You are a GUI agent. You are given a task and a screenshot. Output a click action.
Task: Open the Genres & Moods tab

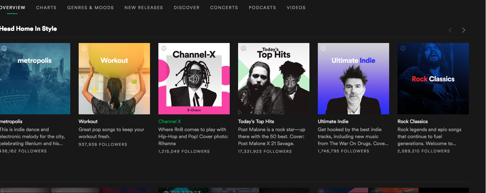[91, 7]
